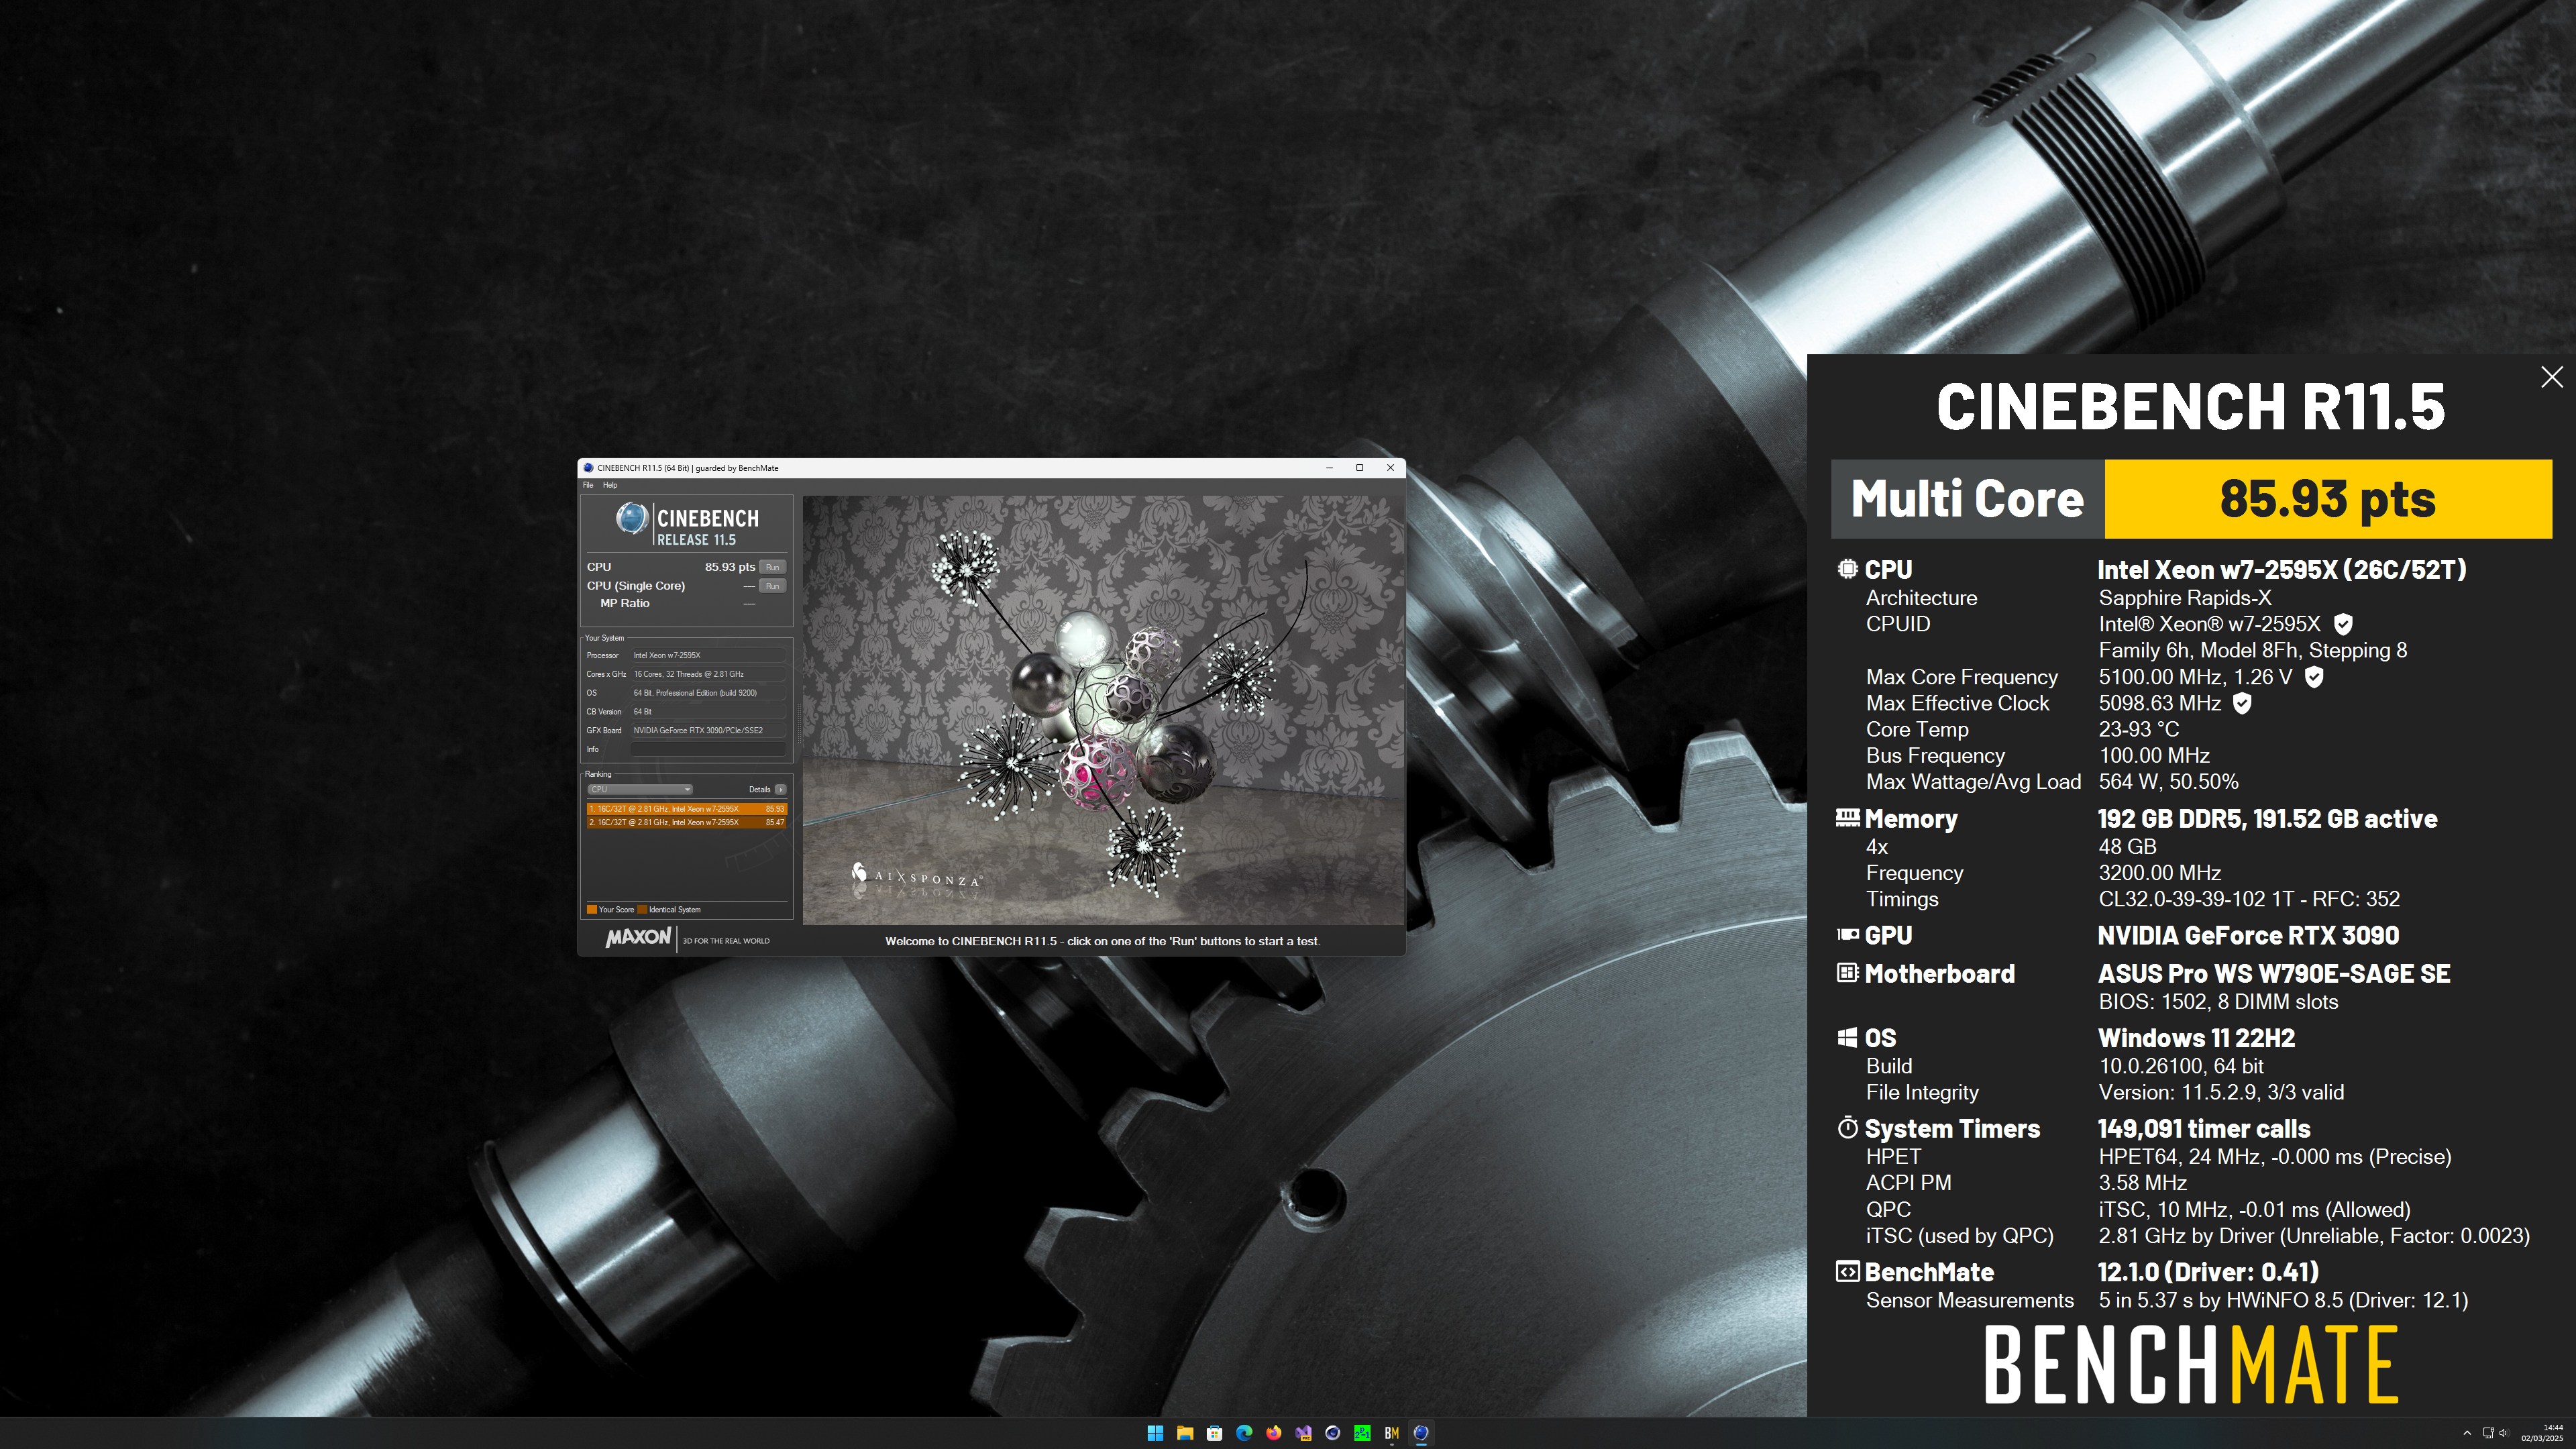This screenshot has width=2576, height=1449.
Task: Open the Ranking CPU dropdown
Action: (640, 789)
